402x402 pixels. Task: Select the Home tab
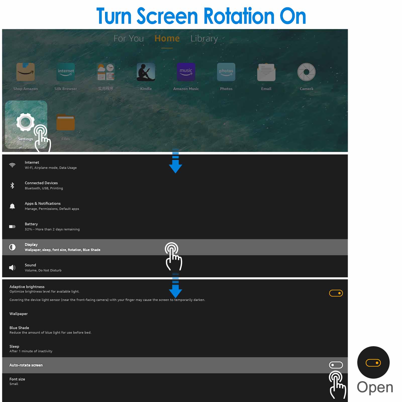[167, 38]
